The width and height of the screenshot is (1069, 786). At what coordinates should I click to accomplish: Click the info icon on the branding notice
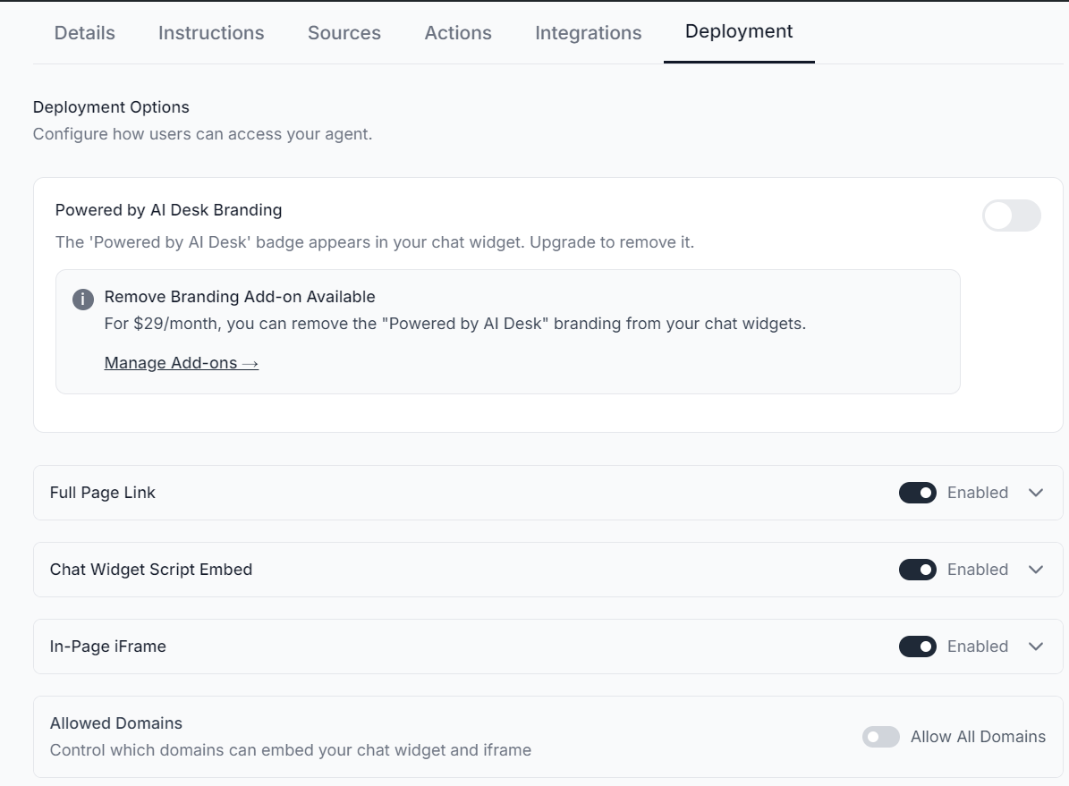pyautogui.click(x=83, y=299)
